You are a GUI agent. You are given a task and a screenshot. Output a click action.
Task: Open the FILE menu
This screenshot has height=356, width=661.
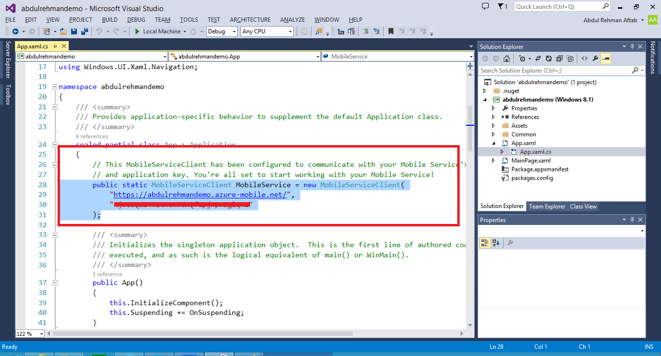click(x=10, y=20)
